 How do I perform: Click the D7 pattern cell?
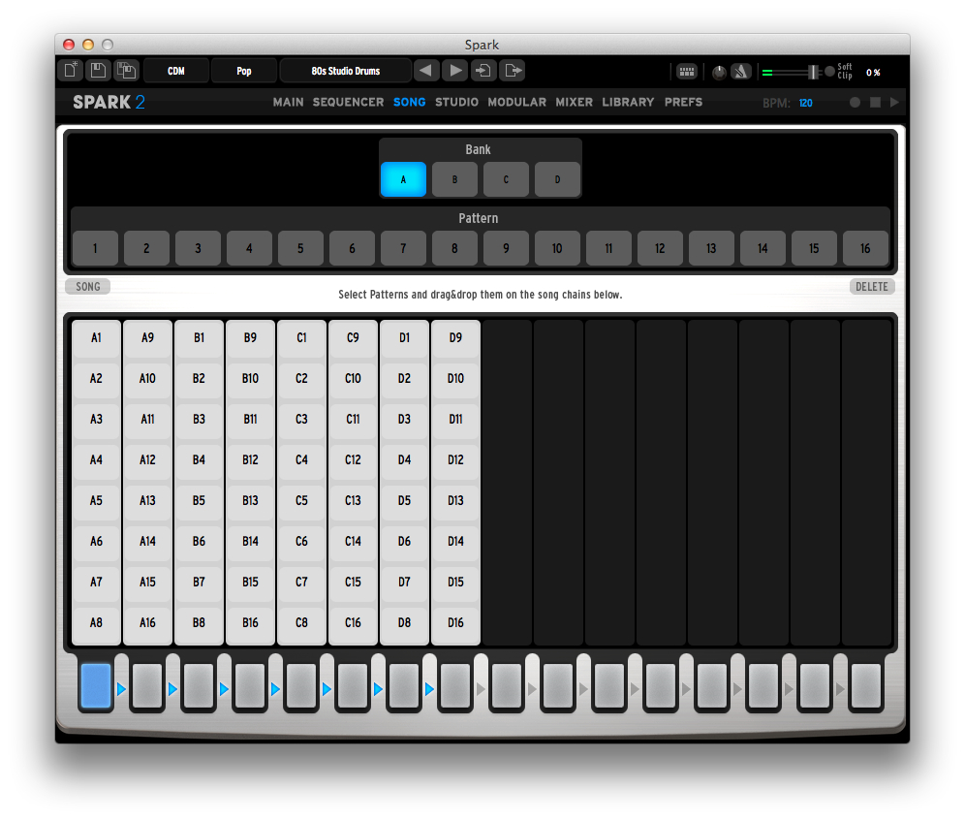tap(404, 582)
